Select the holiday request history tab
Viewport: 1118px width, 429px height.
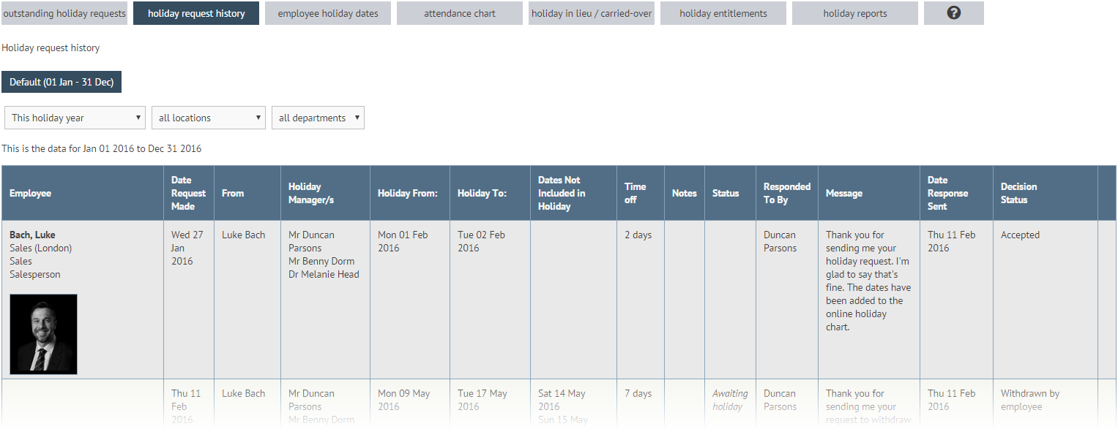(196, 13)
